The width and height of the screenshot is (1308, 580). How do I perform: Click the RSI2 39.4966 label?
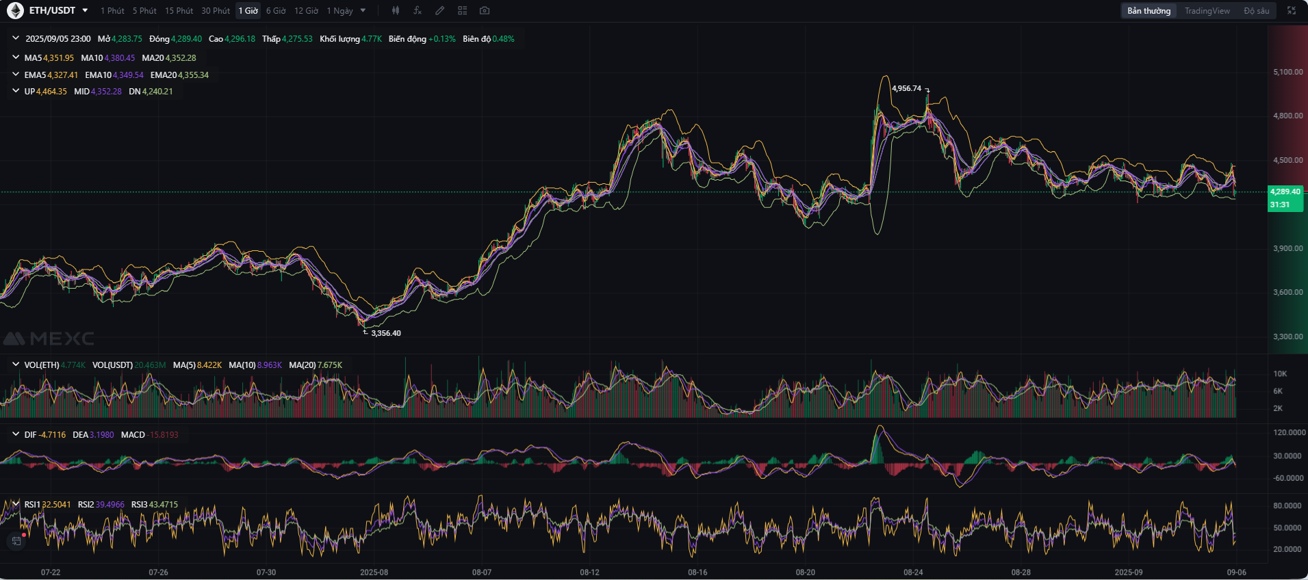[101, 505]
